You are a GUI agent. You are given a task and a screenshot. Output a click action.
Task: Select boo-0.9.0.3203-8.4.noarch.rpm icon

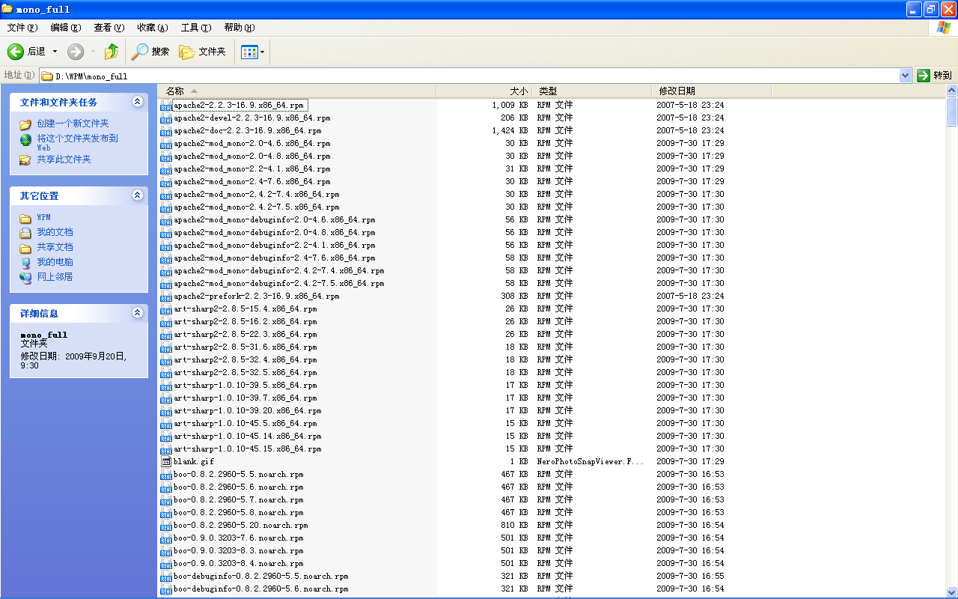(x=166, y=564)
